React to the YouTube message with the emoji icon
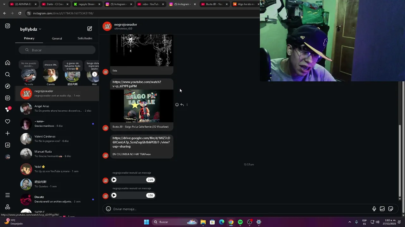 (x=177, y=105)
